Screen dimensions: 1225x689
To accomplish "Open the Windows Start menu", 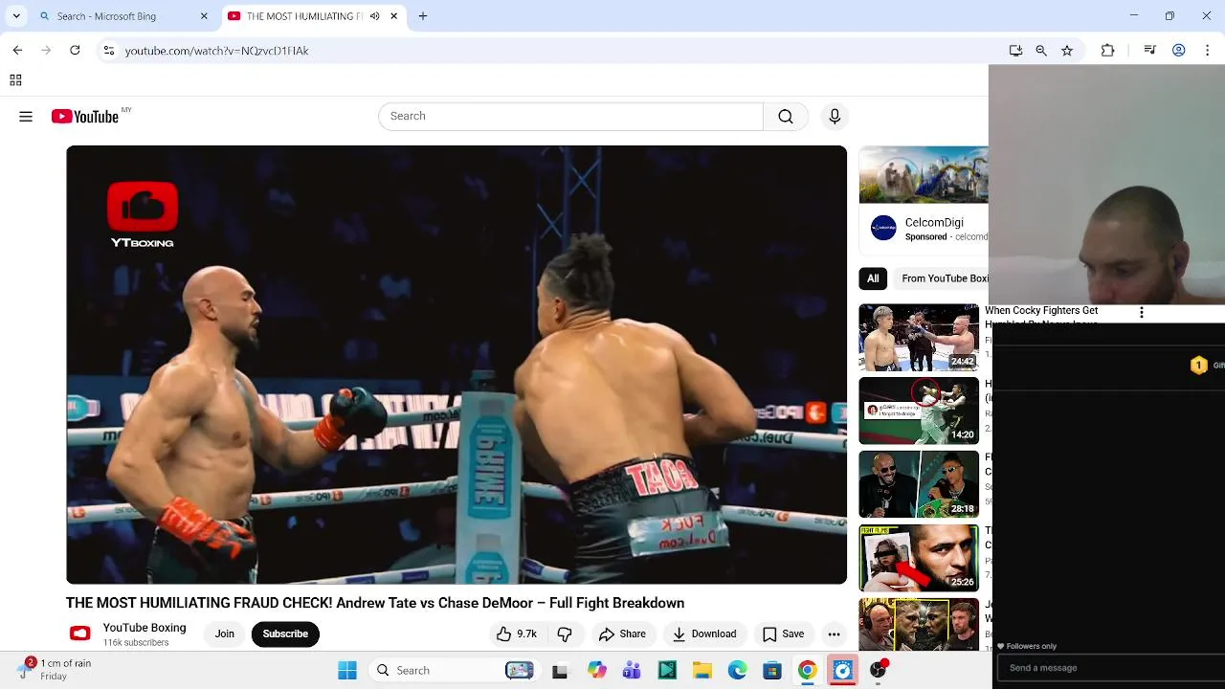I will [x=347, y=670].
